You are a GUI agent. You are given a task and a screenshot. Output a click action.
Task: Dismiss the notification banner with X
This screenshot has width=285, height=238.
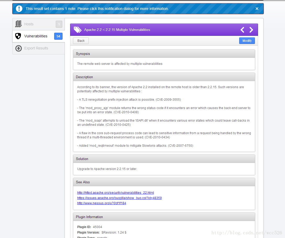point(257,9)
